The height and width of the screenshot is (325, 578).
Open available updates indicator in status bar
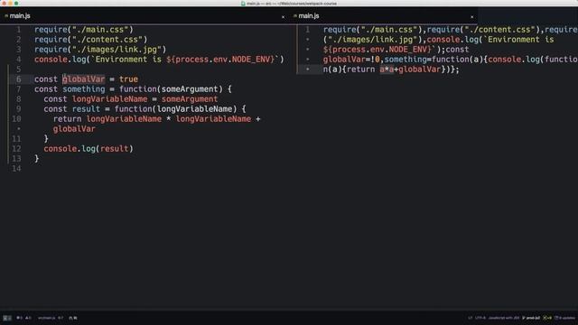(x=564, y=318)
